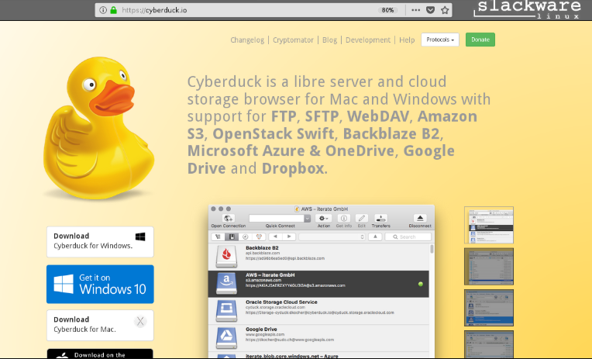Click the green connected status dot
Image resolution: width=592 pixels, height=359 pixels.
421,285
